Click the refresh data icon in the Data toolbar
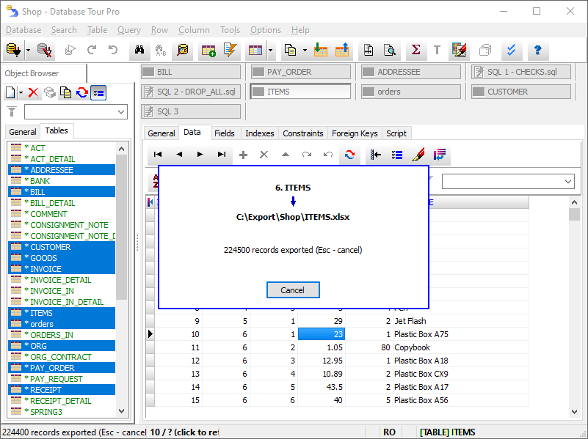The width and height of the screenshot is (588, 439). point(349,155)
